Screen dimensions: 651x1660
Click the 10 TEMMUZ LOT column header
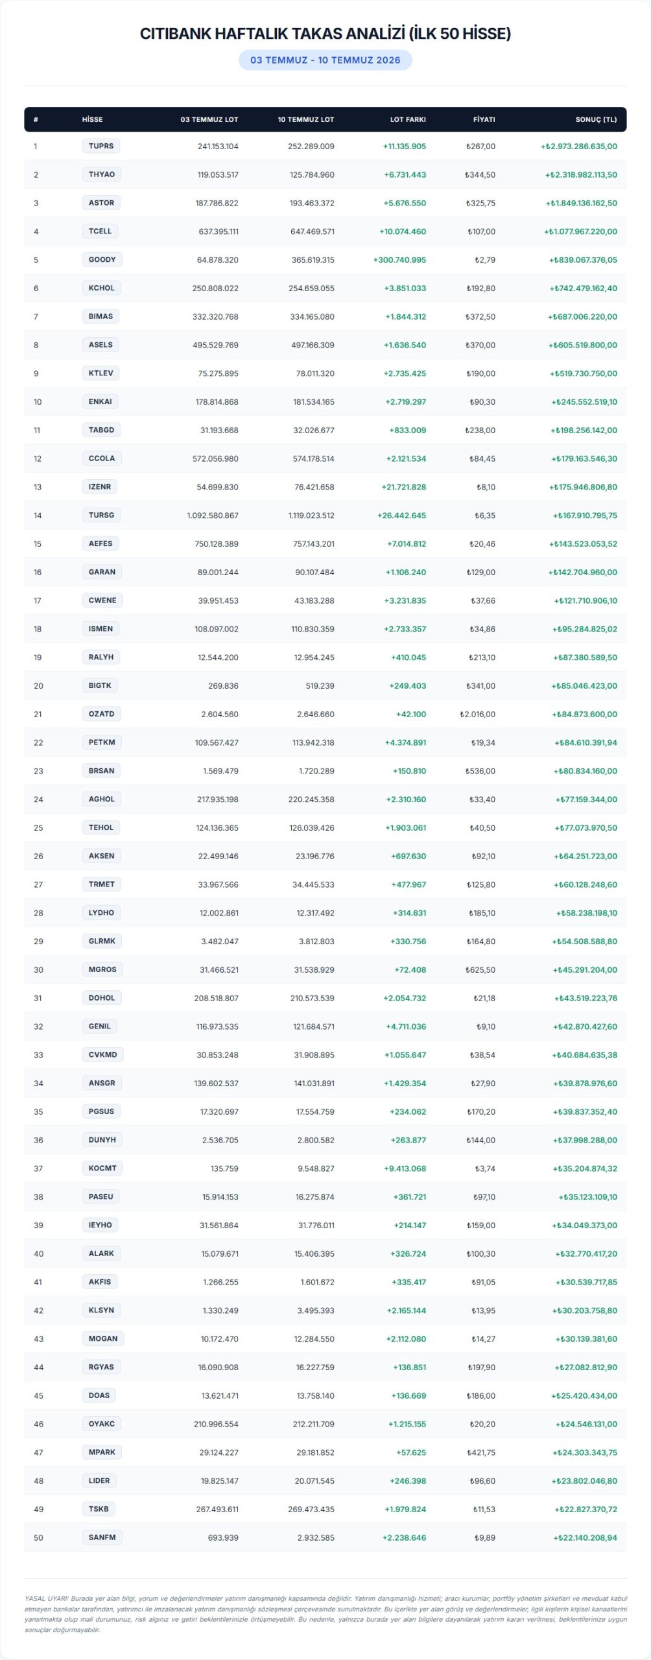pyautogui.click(x=306, y=119)
